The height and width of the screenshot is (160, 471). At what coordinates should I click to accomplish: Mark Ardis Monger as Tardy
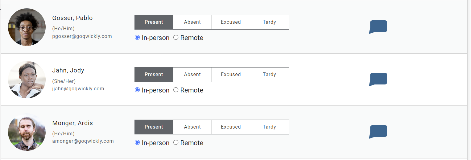point(269,127)
